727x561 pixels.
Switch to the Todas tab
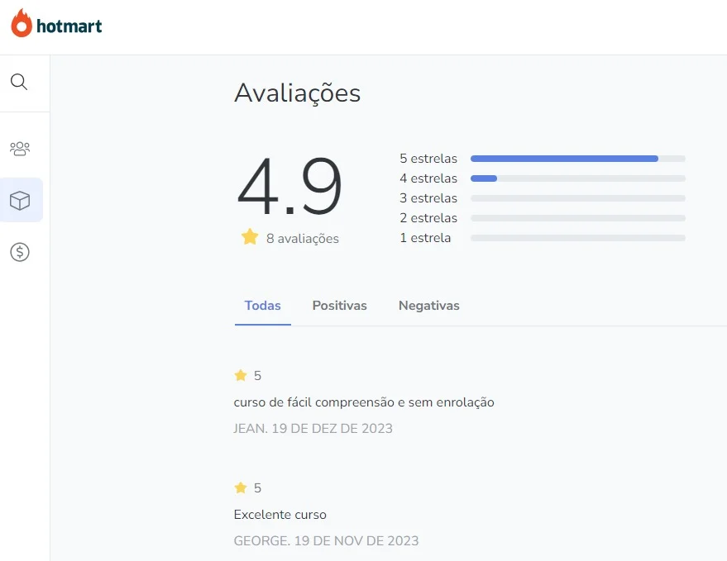pyautogui.click(x=262, y=306)
